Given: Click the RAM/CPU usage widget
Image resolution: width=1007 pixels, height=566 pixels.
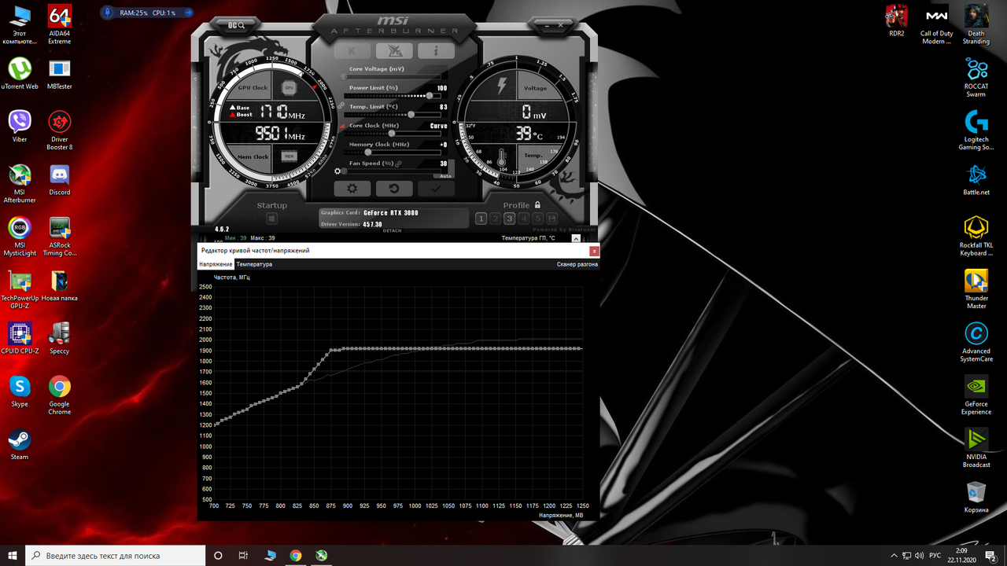Looking at the screenshot, I should 148,13.
